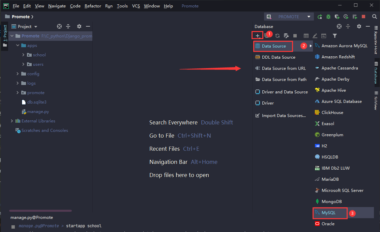Viewport: 380px width, 232px height.
Task: Expand the config folder
Action: 18,74
